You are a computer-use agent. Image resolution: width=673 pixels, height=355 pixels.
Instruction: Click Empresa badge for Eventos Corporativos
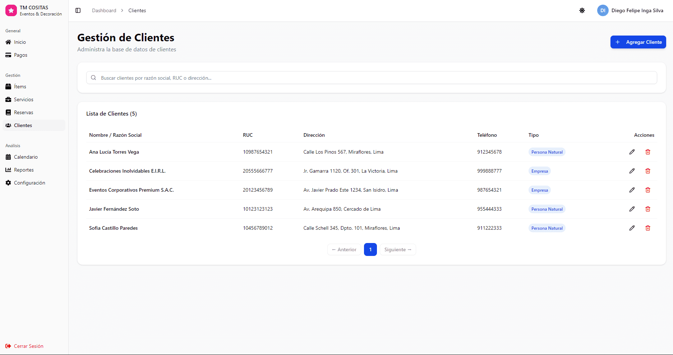(540, 190)
